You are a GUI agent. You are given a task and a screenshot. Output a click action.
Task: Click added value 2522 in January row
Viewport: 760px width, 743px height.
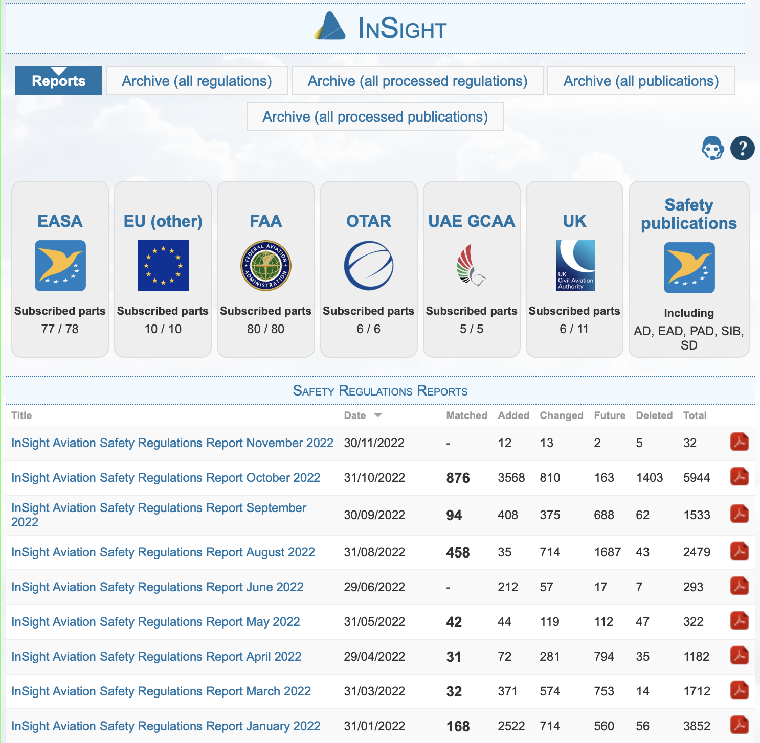tap(511, 726)
